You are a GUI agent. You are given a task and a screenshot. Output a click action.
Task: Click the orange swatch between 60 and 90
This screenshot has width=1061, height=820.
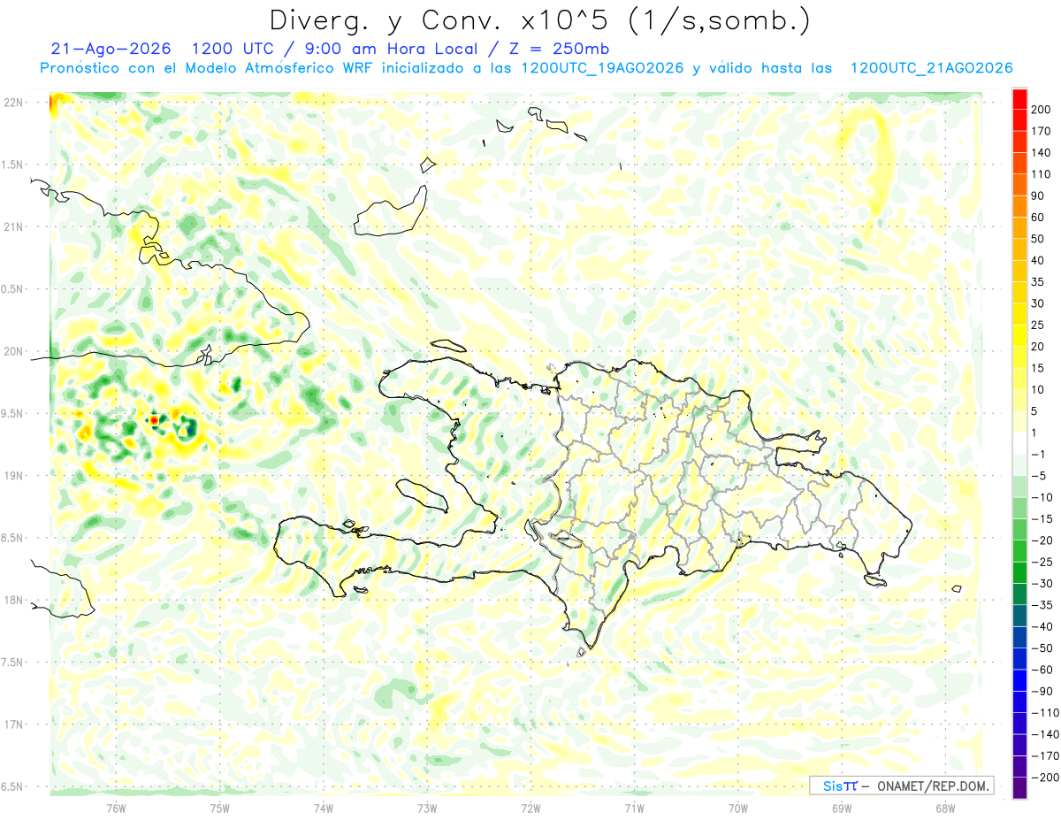pos(1019,206)
